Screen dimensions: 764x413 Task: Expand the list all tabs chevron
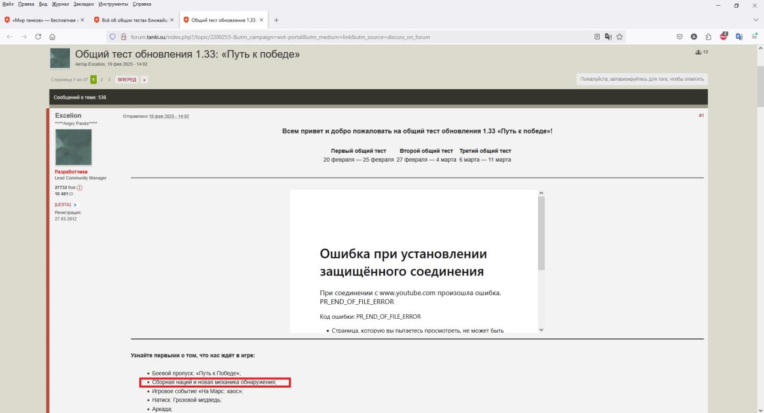[x=755, y=20]
